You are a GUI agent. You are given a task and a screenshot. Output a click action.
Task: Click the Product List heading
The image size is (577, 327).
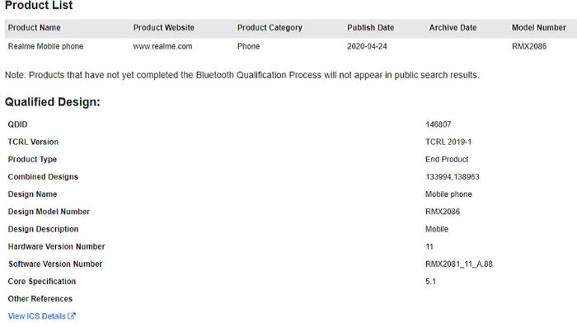[39, 5]
